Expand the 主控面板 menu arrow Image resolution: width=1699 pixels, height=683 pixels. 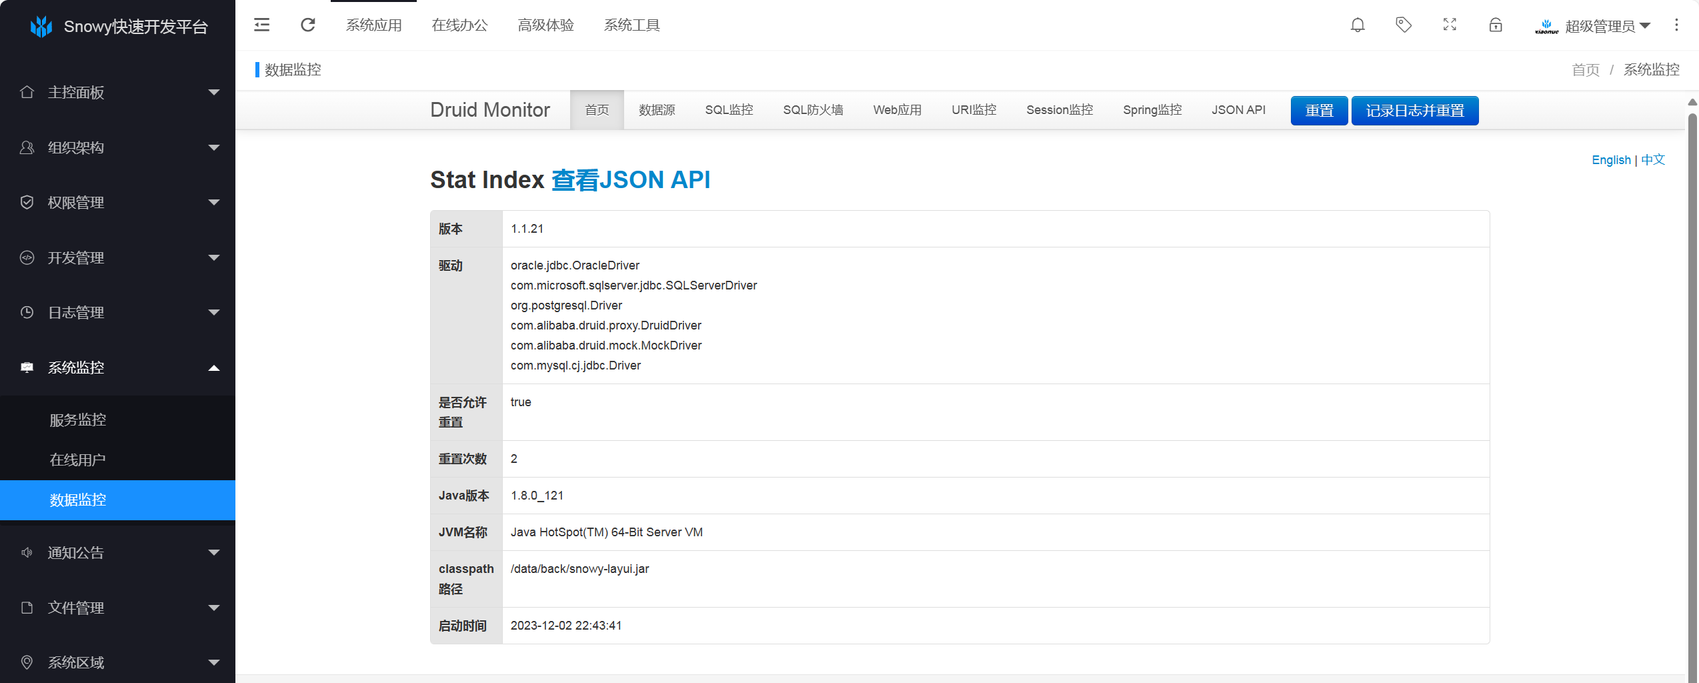click(x=214, y=92)
